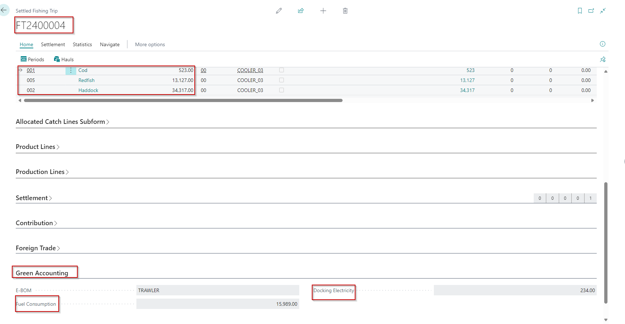625x324 pixels.
Task: Click the horizontal scrollbar under catch lines
Action: coord(183,101)
